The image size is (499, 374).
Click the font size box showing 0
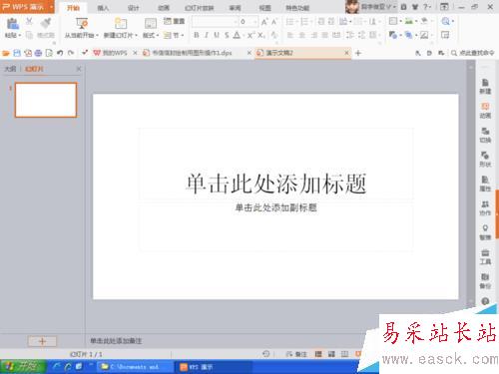(x=249, y=22)
